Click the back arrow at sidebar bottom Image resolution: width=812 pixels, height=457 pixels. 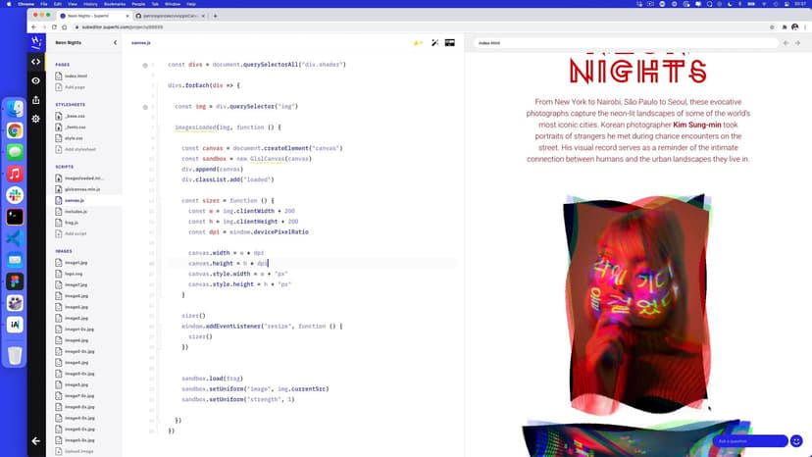click(36, 441)
